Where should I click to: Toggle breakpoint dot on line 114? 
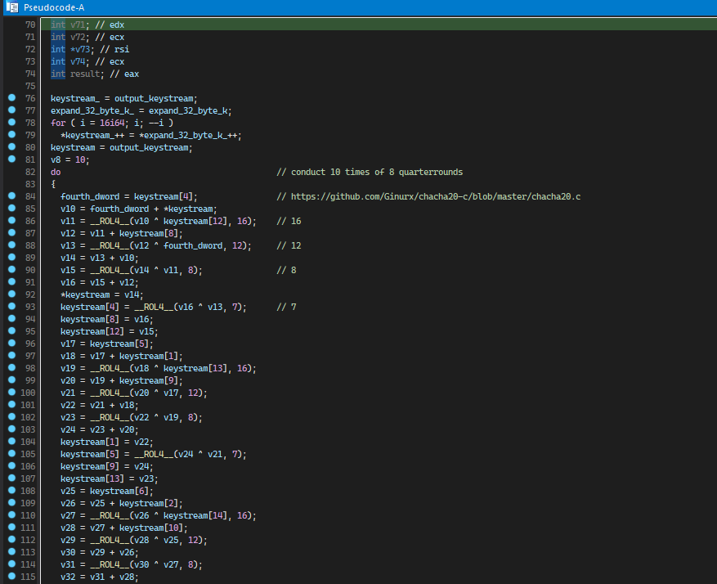point(12,564)
